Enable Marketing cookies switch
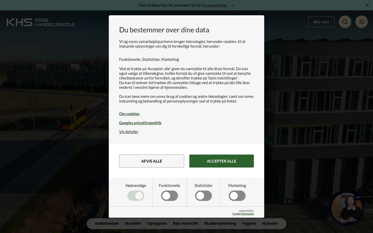The image size is (373, 233). click(x=237, y=196)
